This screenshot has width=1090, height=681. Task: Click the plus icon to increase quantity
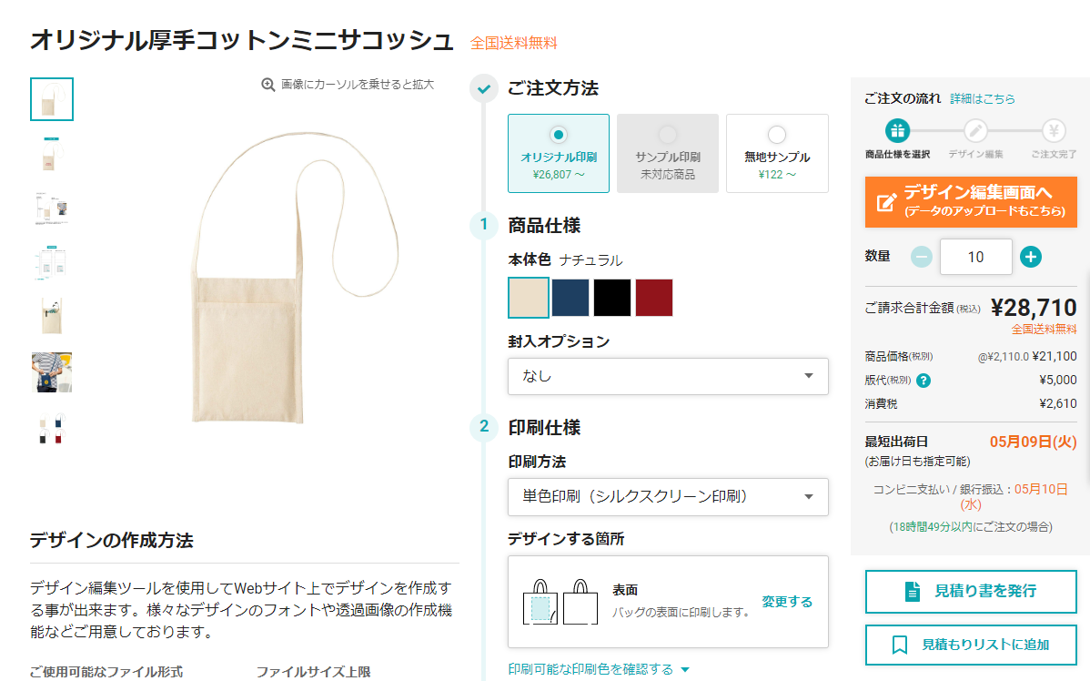pyautogui.click(x=1030, y=258)
